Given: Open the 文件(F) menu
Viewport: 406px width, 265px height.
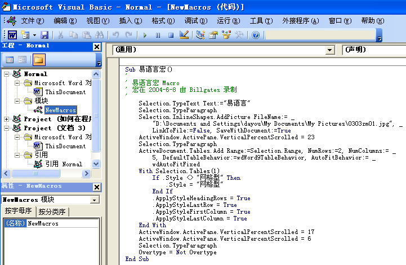Looking at the screenshot, I should point(32,21).
